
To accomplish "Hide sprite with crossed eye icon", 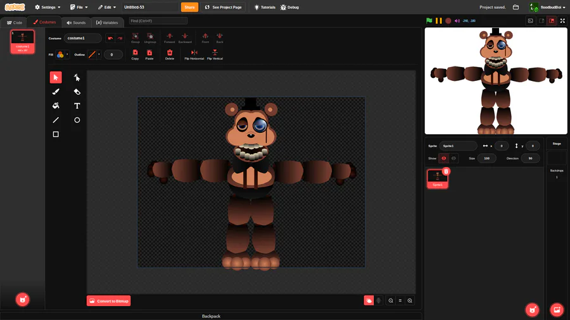I will click(453, 158).
